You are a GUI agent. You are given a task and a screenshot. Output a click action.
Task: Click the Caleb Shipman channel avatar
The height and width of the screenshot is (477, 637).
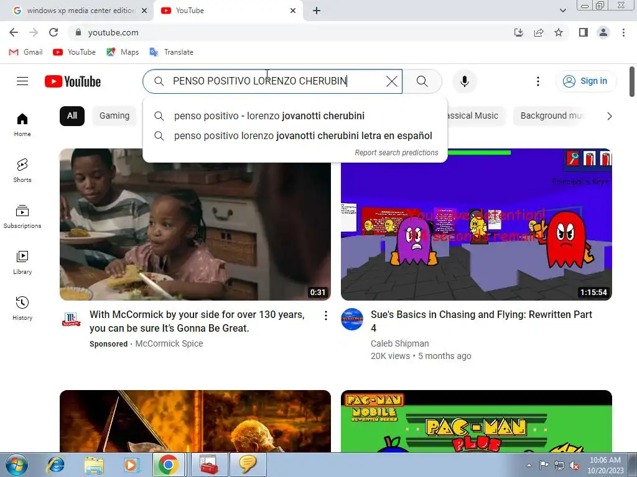(x=352, y=319)
